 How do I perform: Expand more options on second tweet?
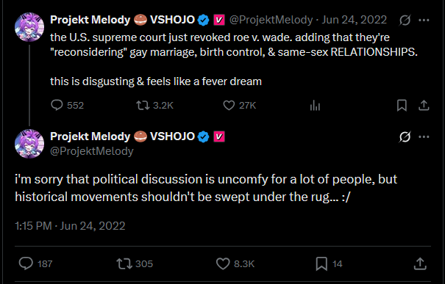click(424, 136)
